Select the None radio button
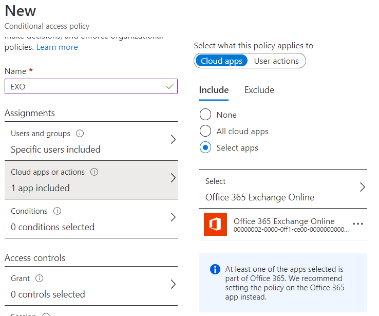Viewport: 379px width, 316px height. (205, 115)
